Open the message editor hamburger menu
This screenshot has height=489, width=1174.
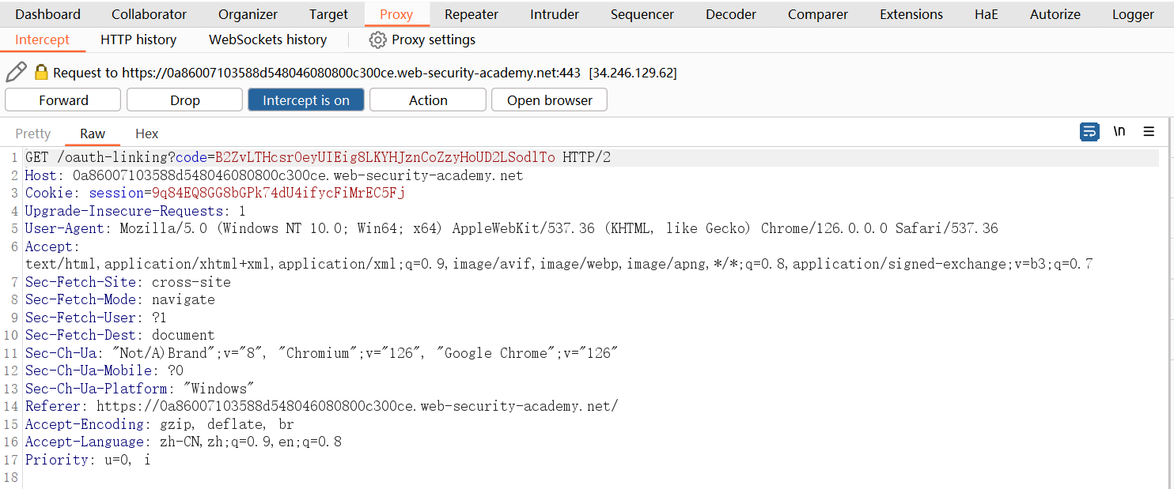[x=1149, y=132]
